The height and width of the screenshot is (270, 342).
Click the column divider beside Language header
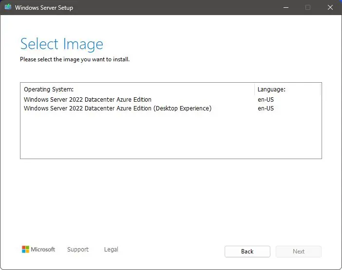point(254,90)
